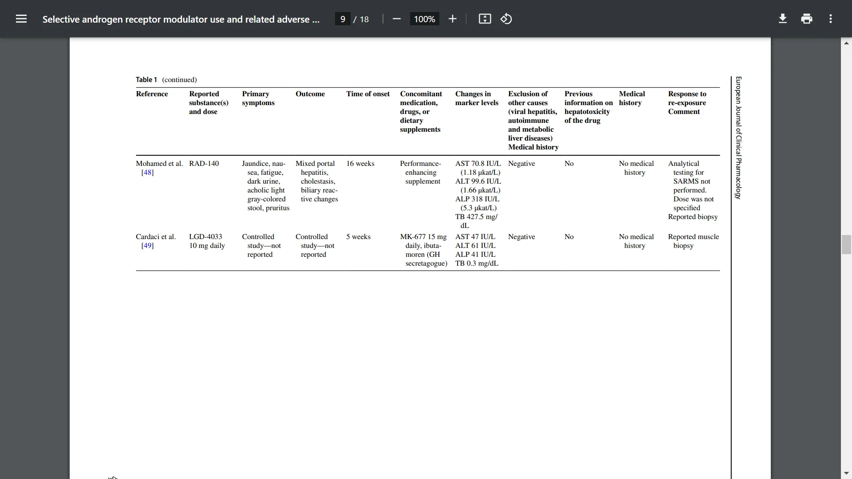Screen dimensions: 852x479
Task: Click the zoom out minus icon
Action: click(396, 19)
